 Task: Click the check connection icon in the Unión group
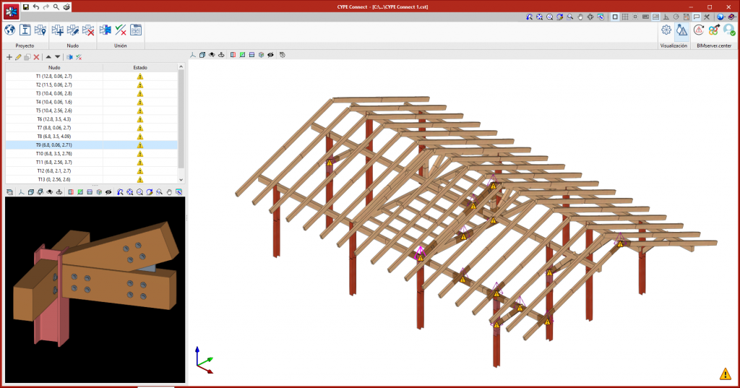[120, 30]
